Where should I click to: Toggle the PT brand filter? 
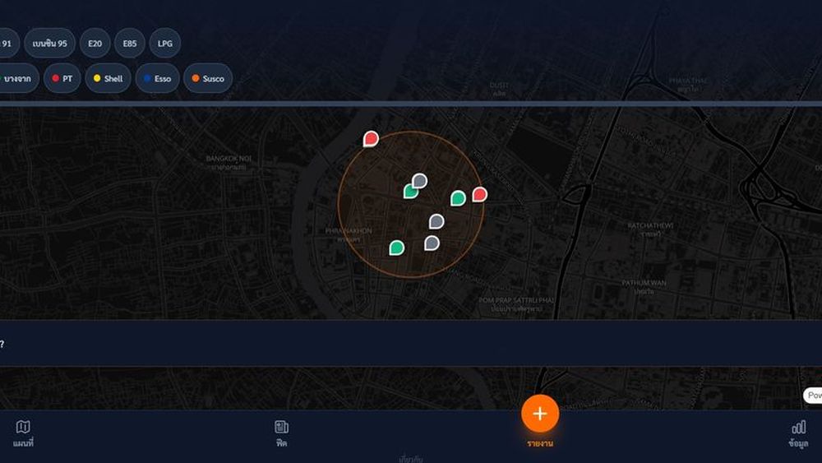click(x=62, y=78)
